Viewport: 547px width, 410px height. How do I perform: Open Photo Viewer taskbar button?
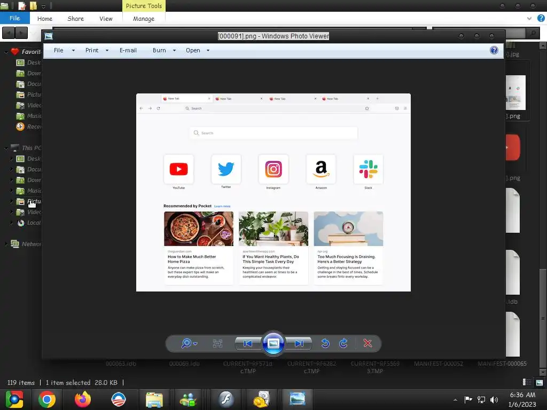(297, 399)
